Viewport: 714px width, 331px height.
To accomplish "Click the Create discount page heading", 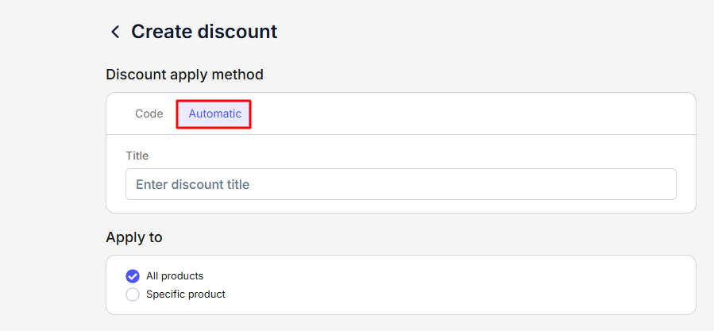I will point(204,32).
